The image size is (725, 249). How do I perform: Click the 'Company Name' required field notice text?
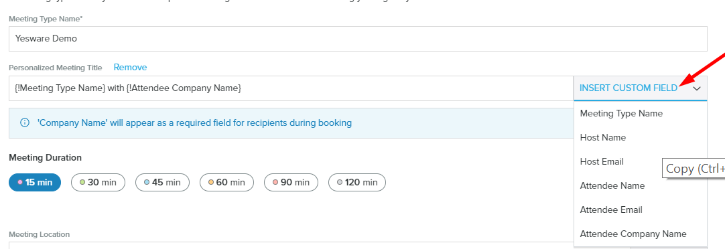click(195, 123)
